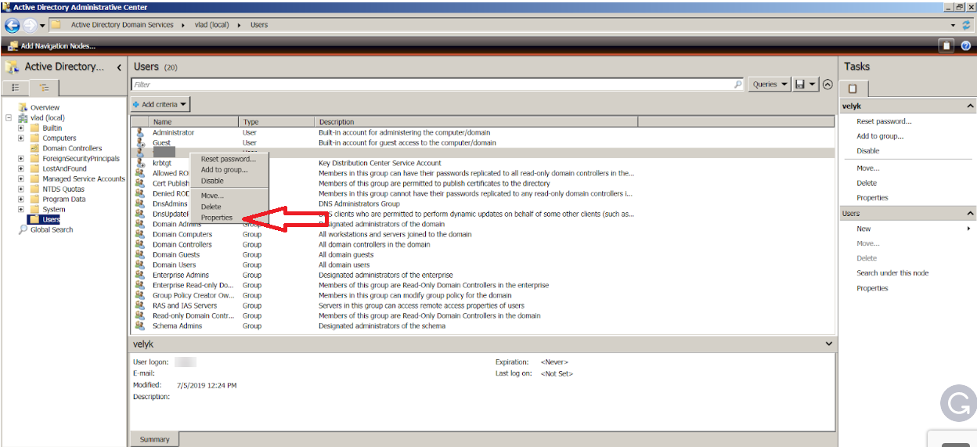Screen dimensions: 977x447
Task: Click the Global Search magnifier icon
Action: (x=23, y=230)
